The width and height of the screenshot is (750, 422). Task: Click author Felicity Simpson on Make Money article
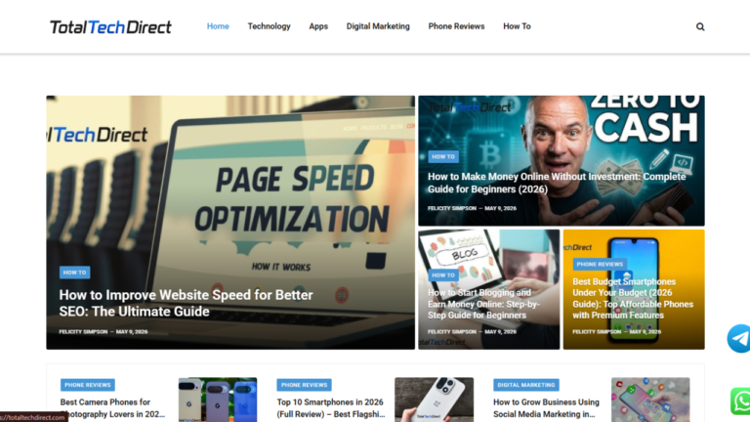pos(451,208)
